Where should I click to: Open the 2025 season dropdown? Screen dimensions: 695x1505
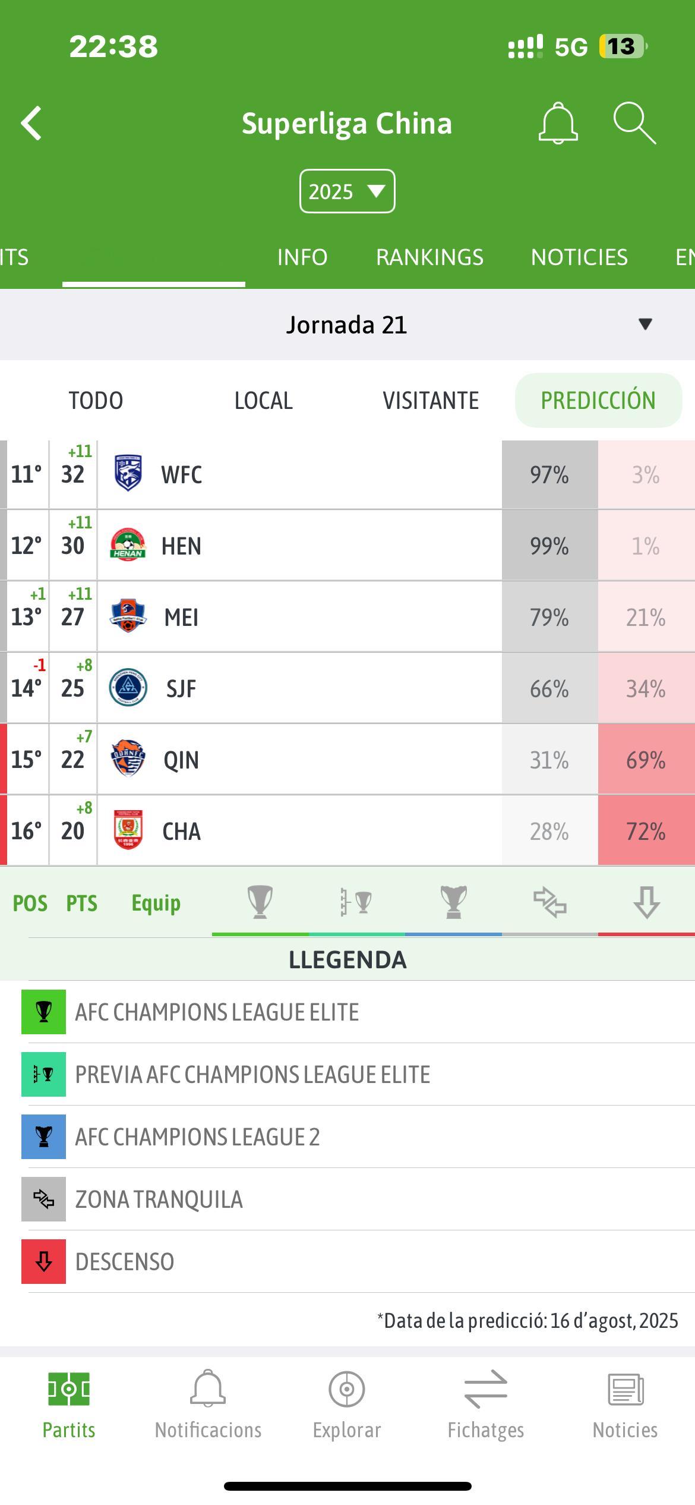pyautogui.click(x=347, y=191)
